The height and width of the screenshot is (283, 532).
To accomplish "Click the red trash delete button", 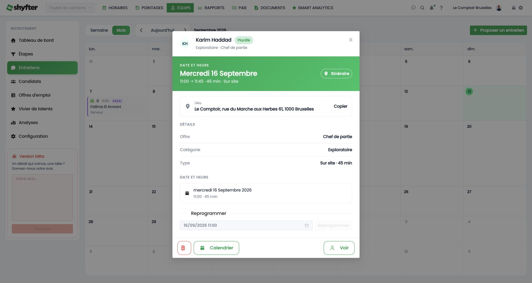I will point(184,248).
